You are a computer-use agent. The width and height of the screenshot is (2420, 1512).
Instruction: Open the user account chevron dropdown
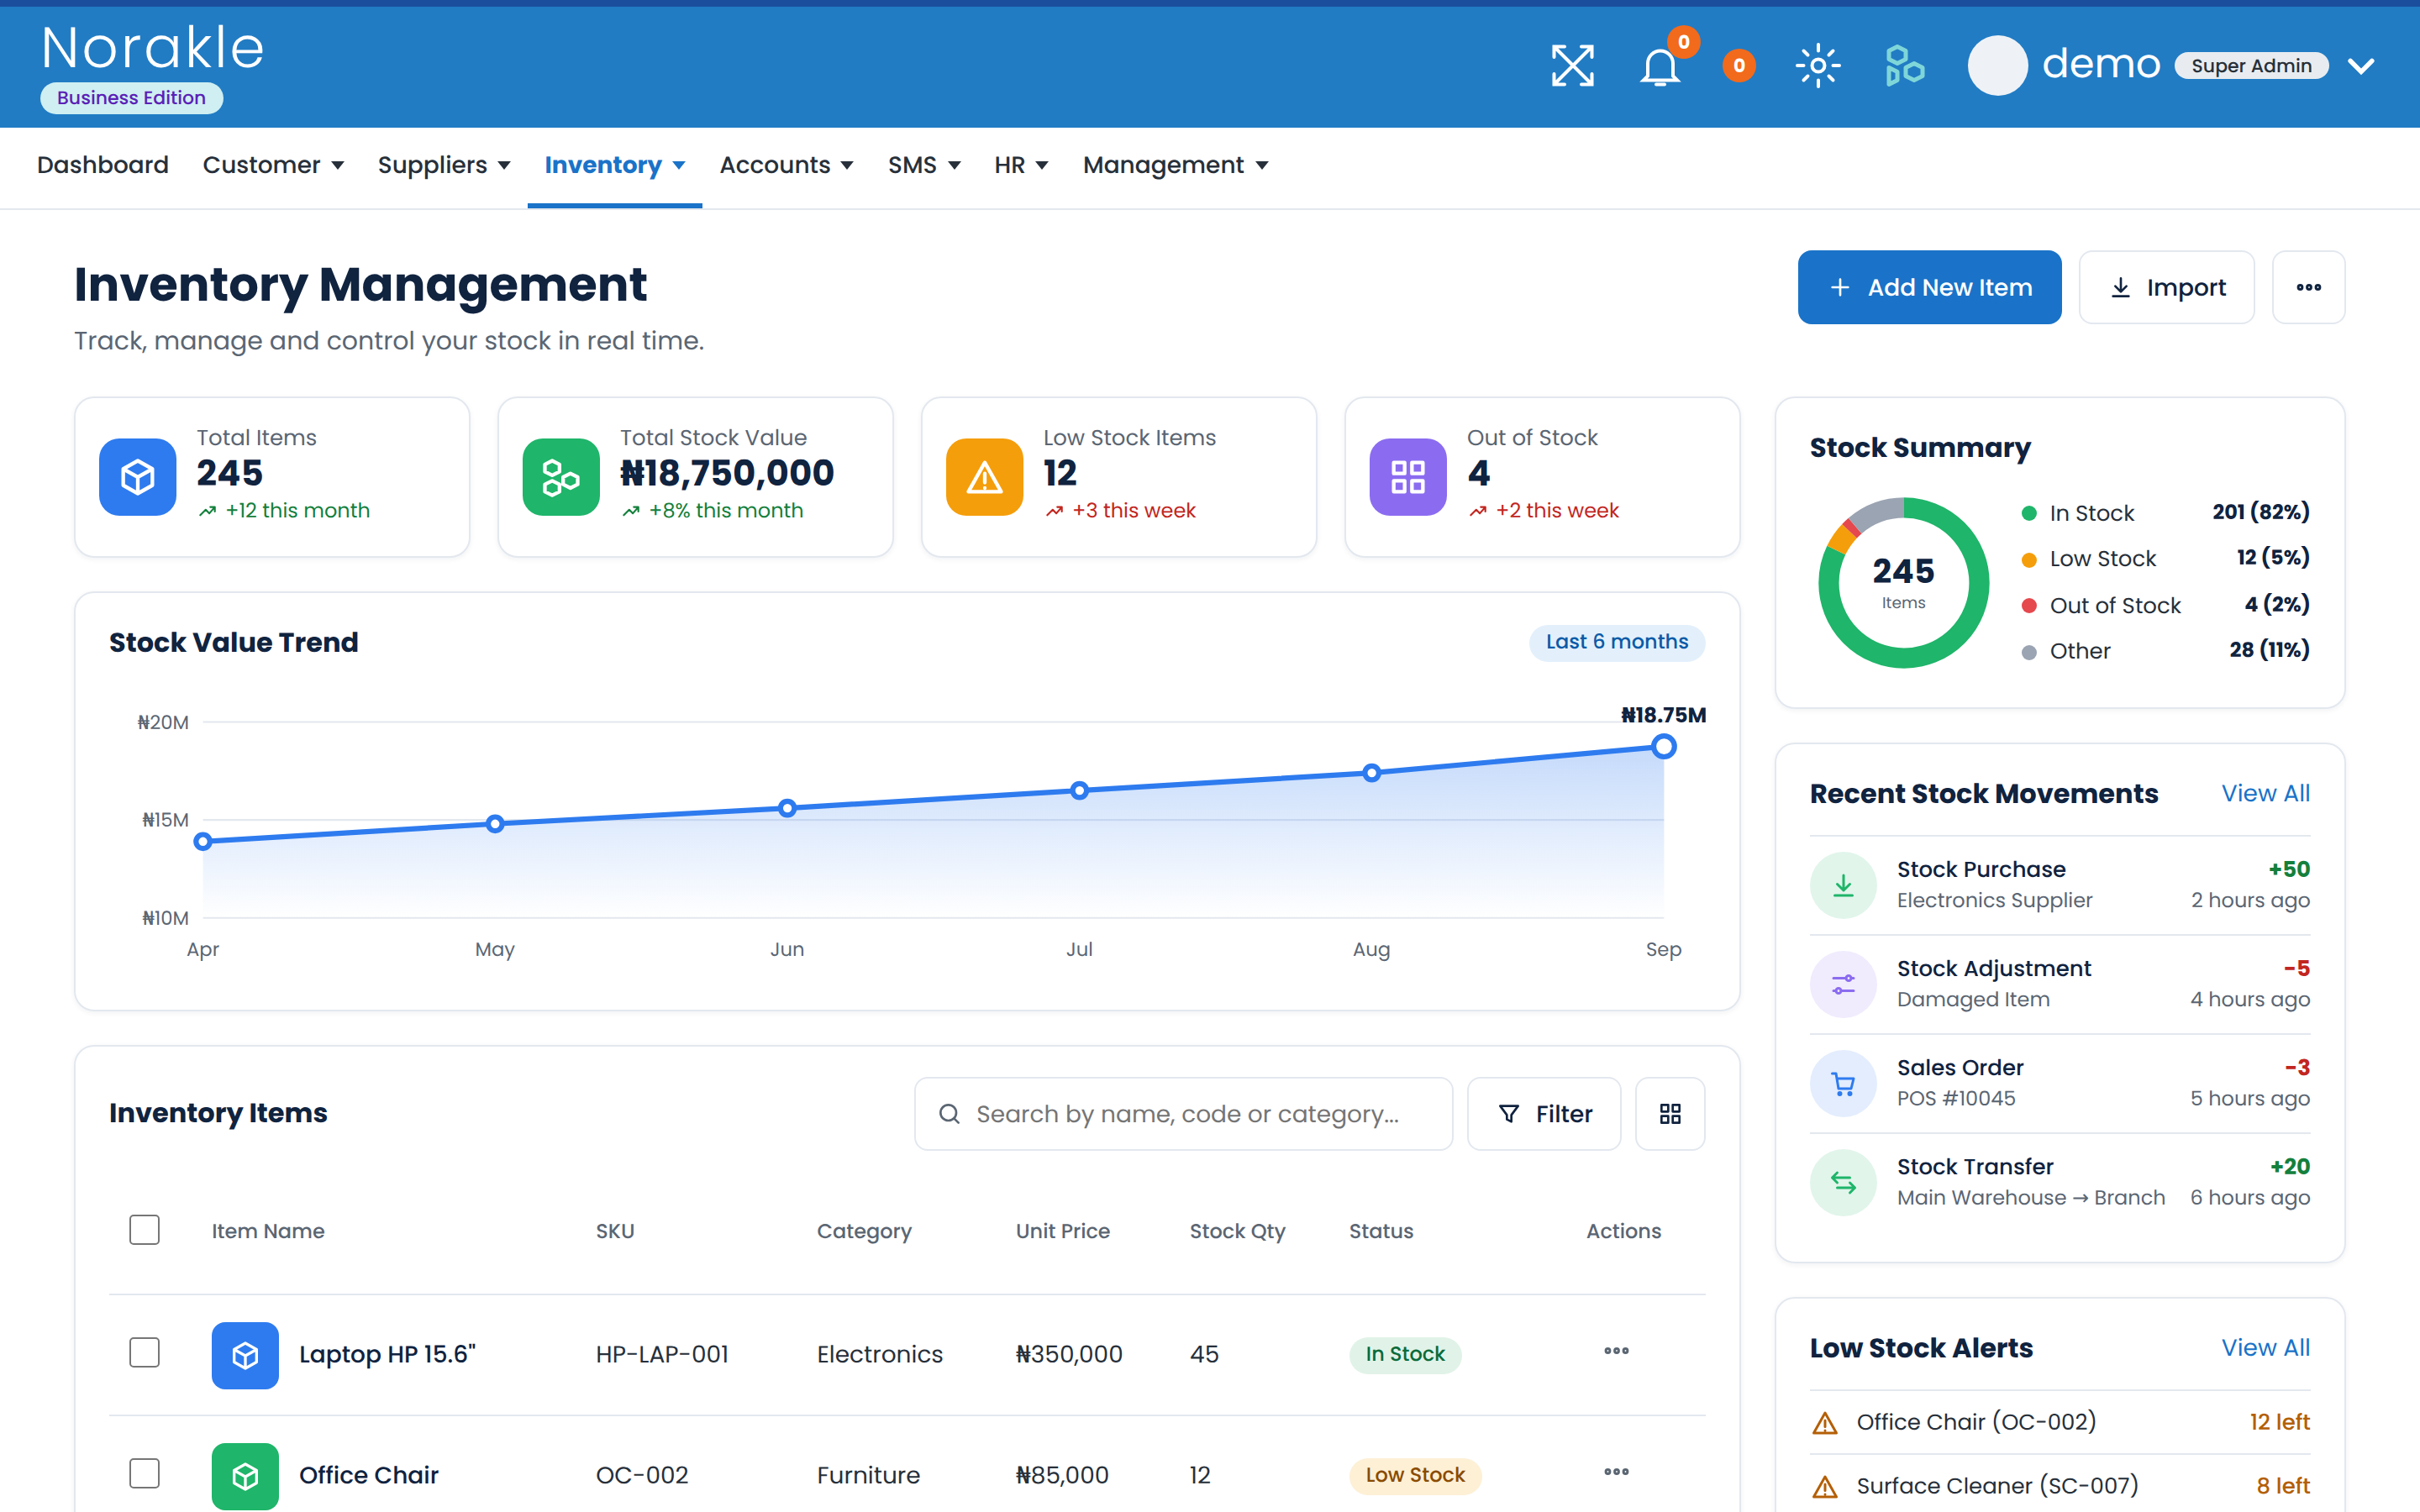coord(2361,66)
